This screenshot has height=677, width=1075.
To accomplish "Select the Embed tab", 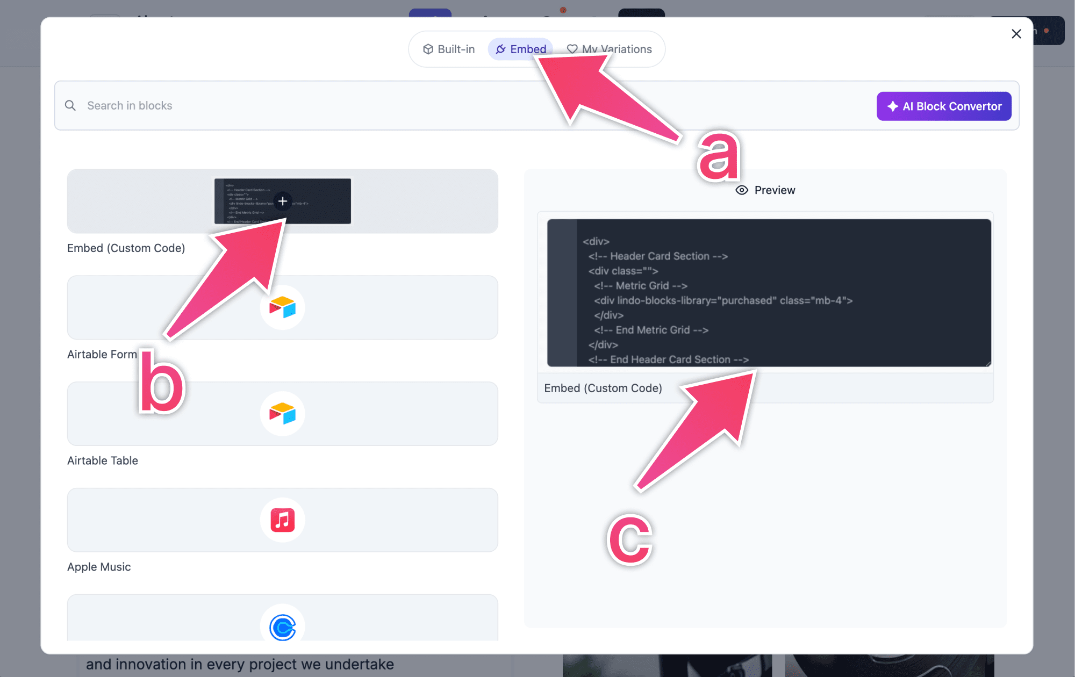I will 520,49.
